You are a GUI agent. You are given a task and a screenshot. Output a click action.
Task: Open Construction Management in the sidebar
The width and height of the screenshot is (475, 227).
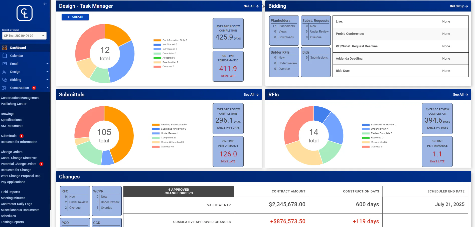20,98
